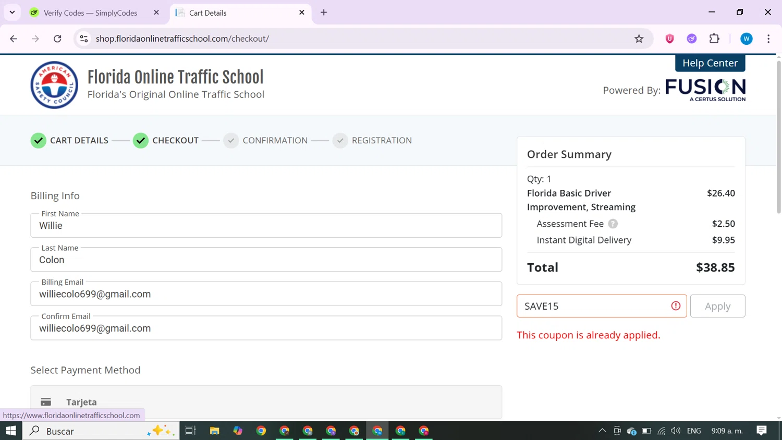Click the Florida Online Traffic School title
This screenshot has width=782, height=440.
pos(176,77)
